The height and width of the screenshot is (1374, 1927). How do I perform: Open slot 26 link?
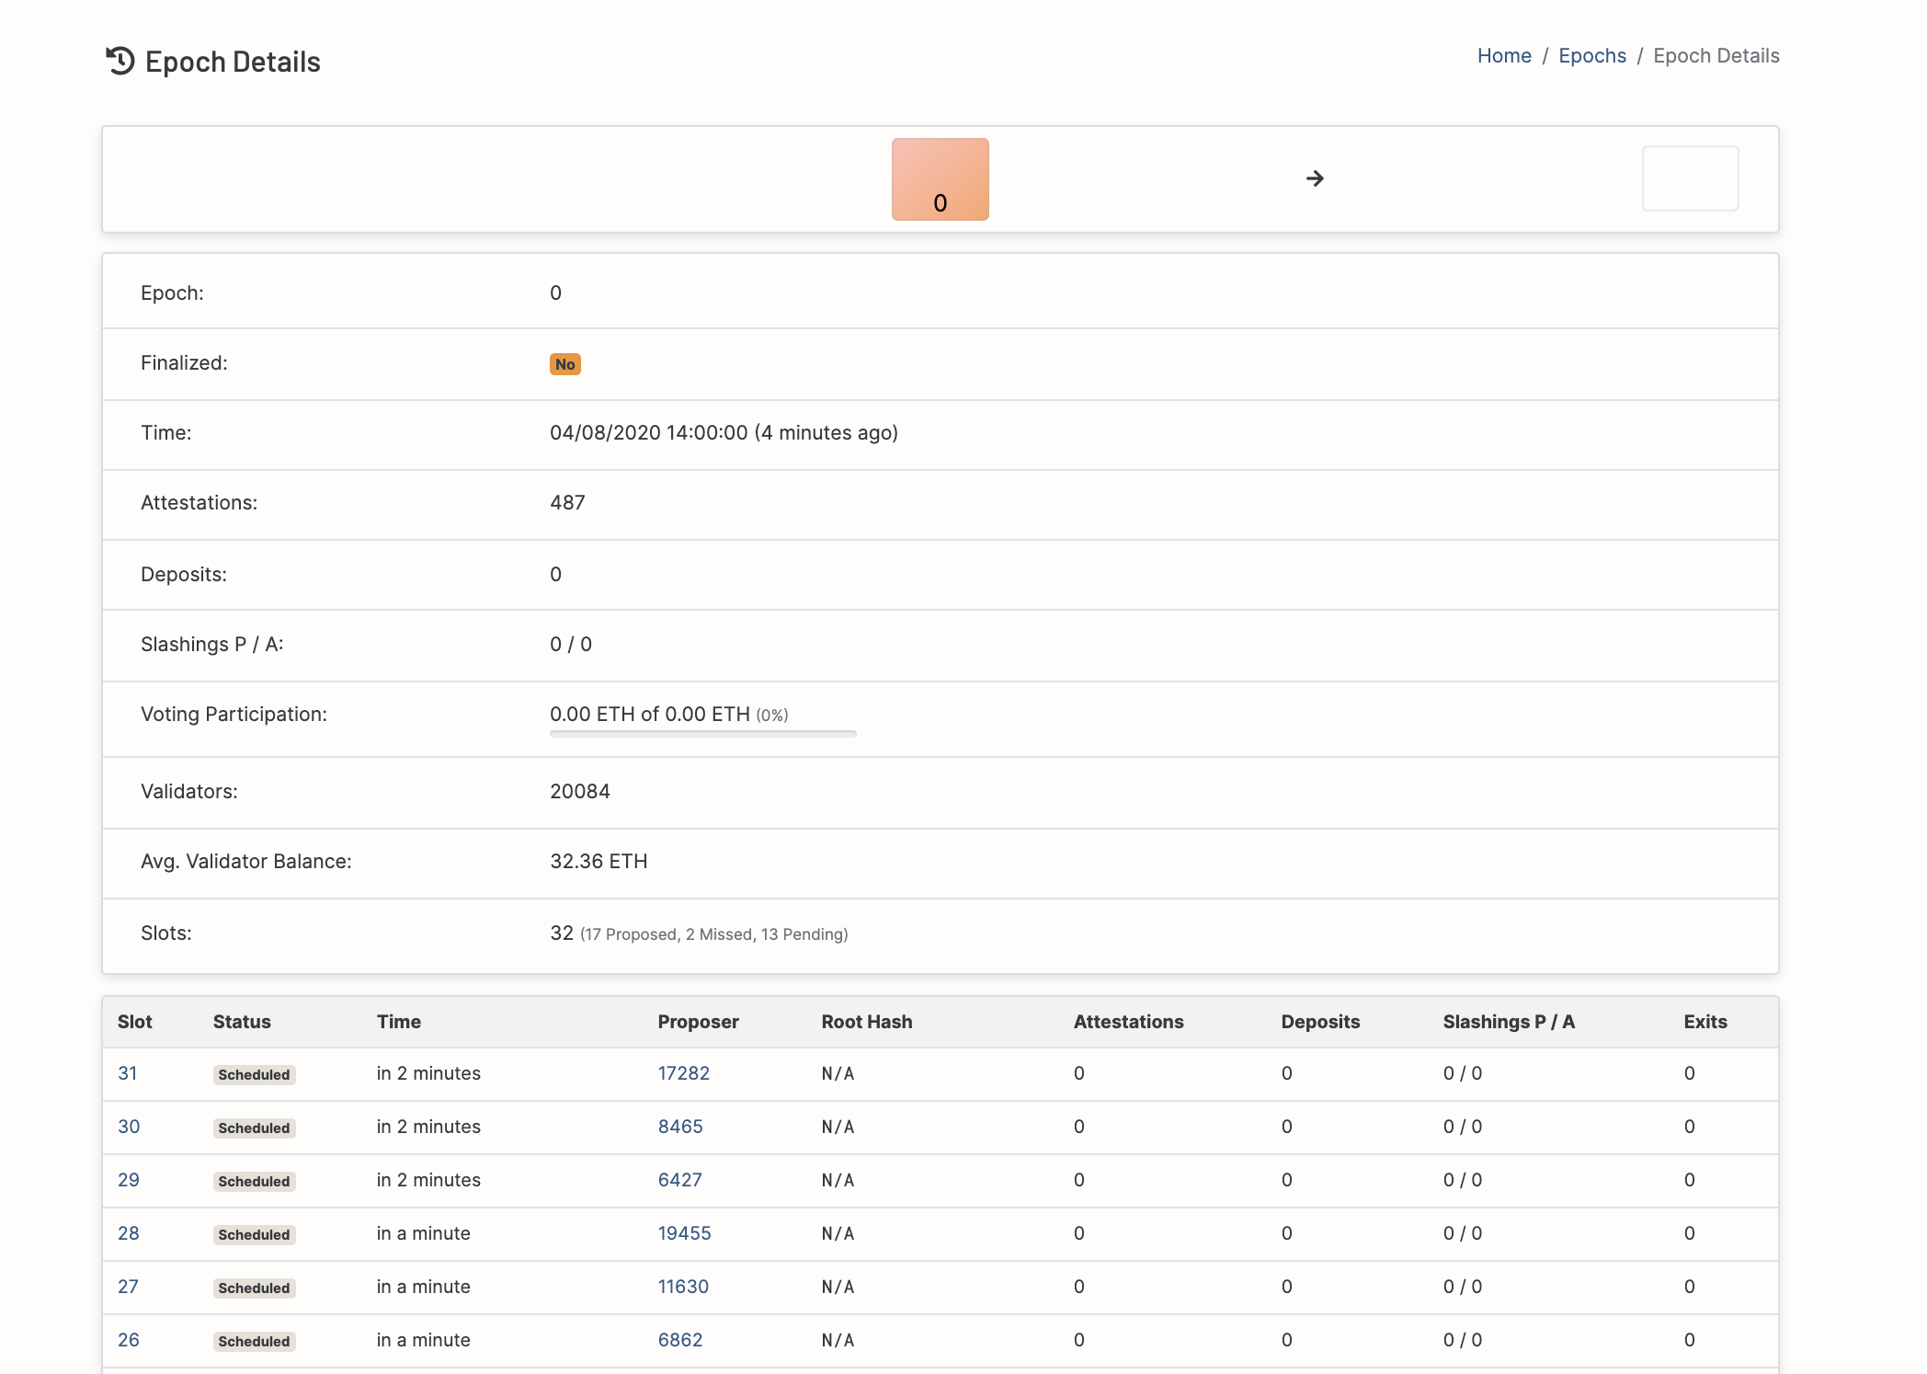(129, 1340)
